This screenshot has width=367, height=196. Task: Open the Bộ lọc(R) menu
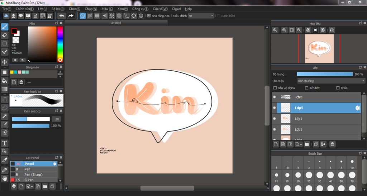pyautogui.click(x=58, y=9)
